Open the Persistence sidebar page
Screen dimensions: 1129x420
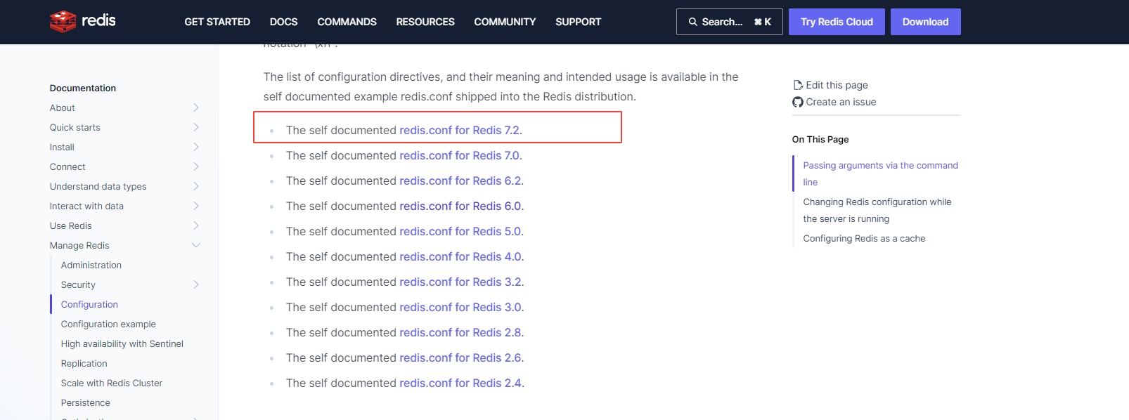86,402
